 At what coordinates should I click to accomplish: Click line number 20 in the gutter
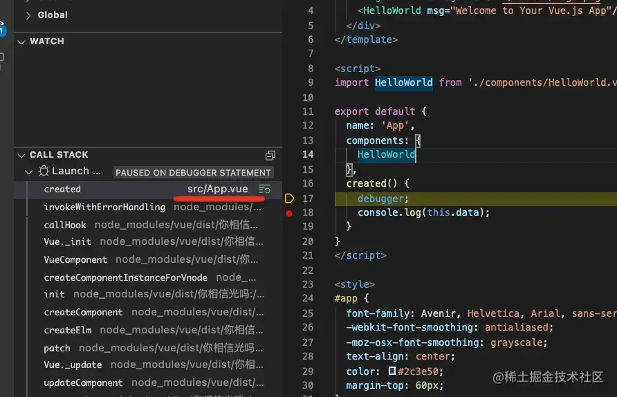click(x=308, y=241)
